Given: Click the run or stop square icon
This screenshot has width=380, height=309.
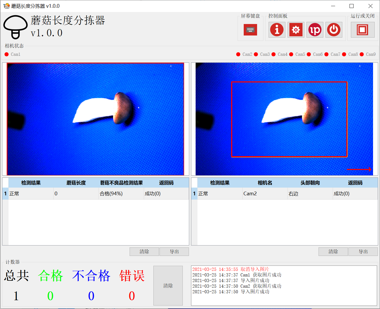Looking at the screenshot, I should click(x=362, y=30).
